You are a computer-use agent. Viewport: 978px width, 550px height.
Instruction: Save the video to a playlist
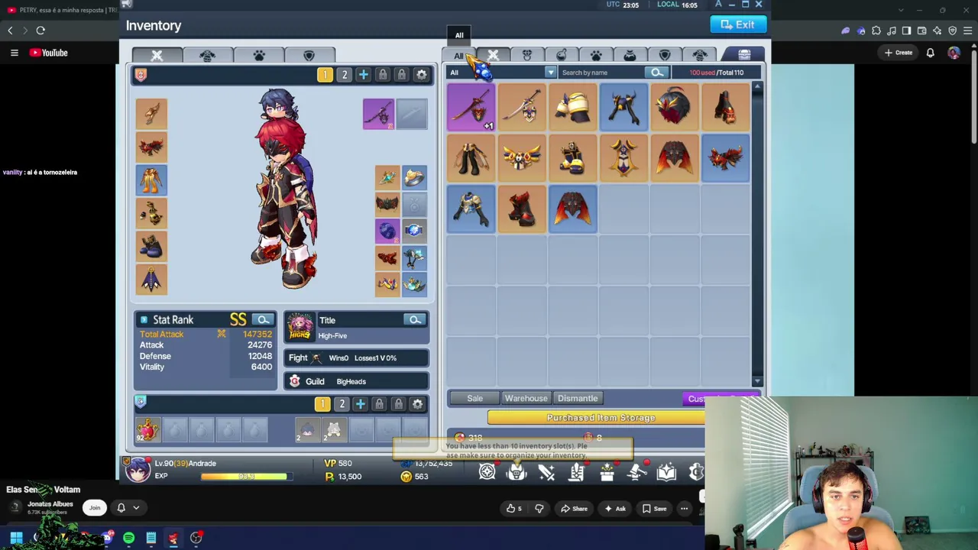[x=655, y=509]
